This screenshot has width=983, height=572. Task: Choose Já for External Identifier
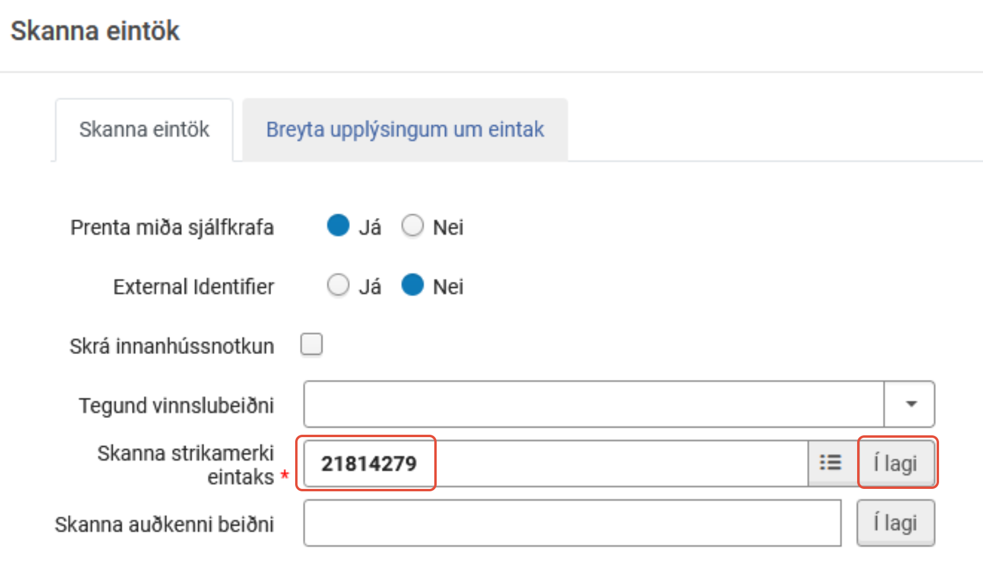(x=339, y=285)
